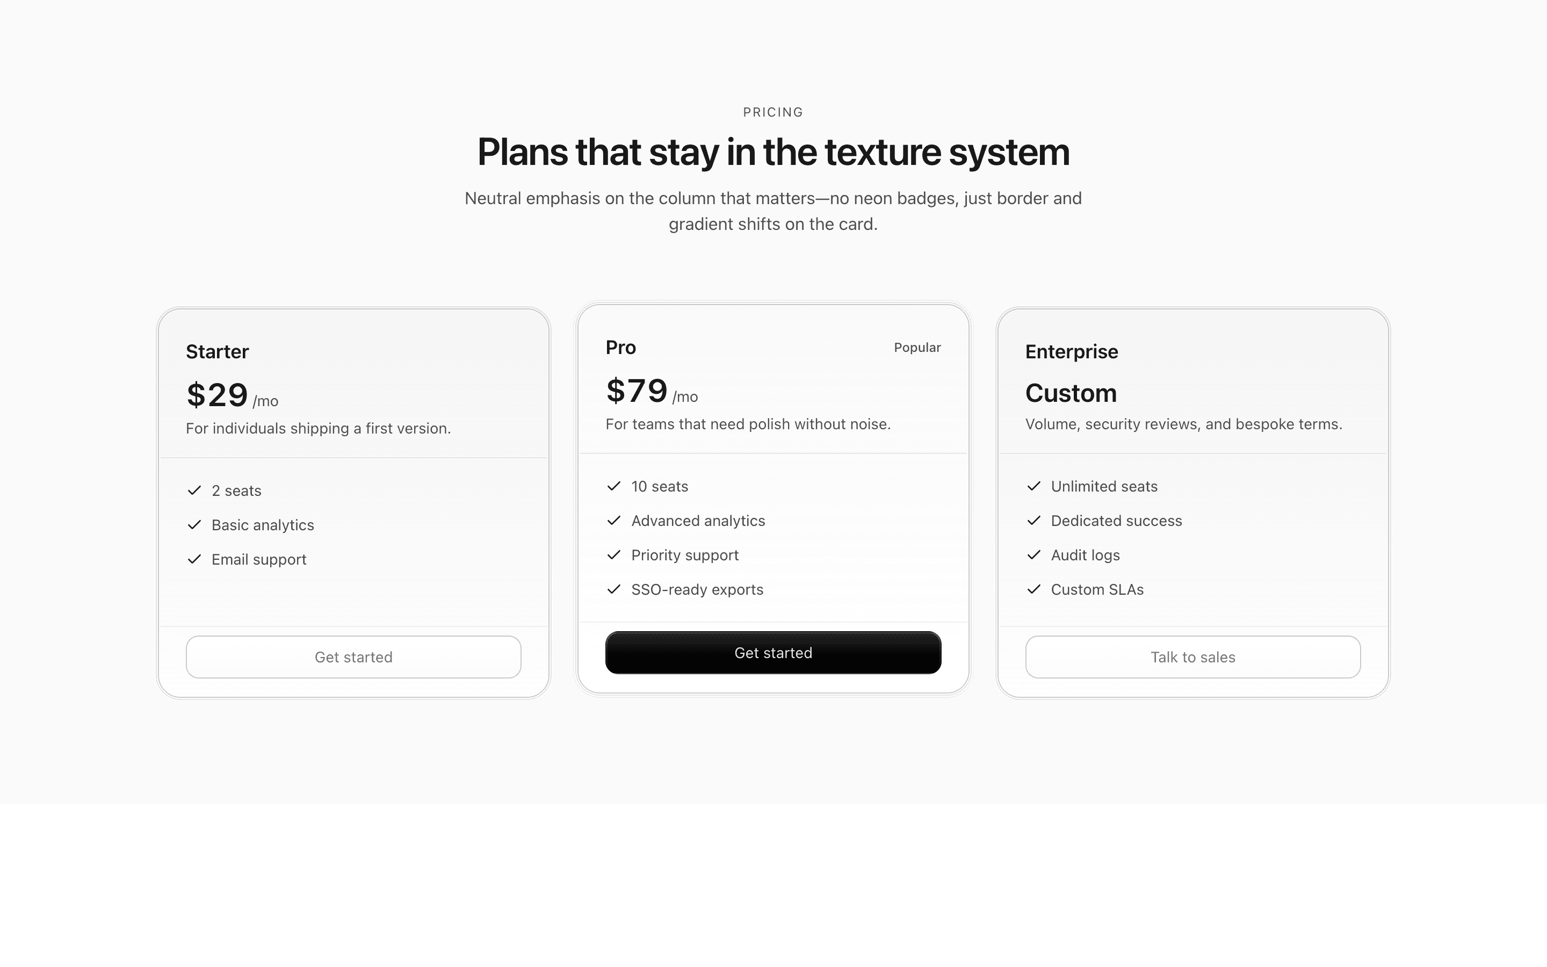The height and width of the screenshot is (967, 1547).
Task: Click the check icon beside "Audit logs"
Action: point(1035,555)
